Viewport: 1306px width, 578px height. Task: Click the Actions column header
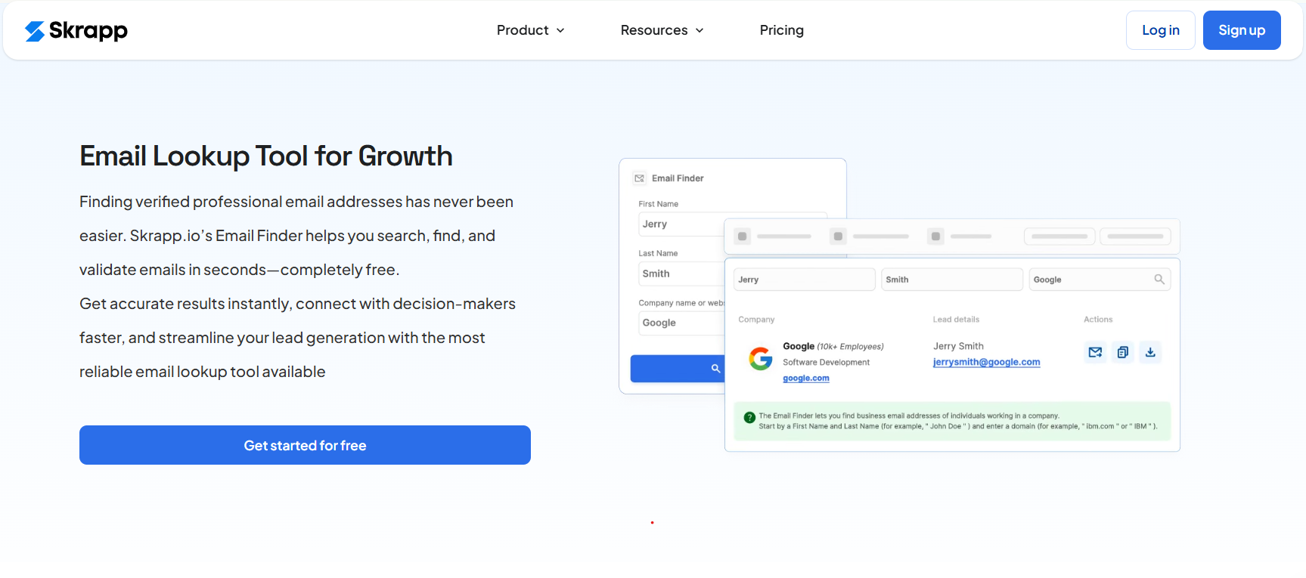(1098, 320)
